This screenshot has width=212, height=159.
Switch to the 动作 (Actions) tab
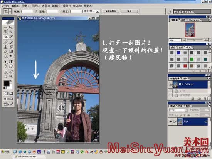(x=185, y=79)
